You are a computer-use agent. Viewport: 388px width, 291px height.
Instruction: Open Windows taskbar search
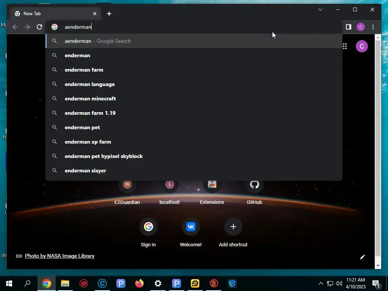click(27, 283)
